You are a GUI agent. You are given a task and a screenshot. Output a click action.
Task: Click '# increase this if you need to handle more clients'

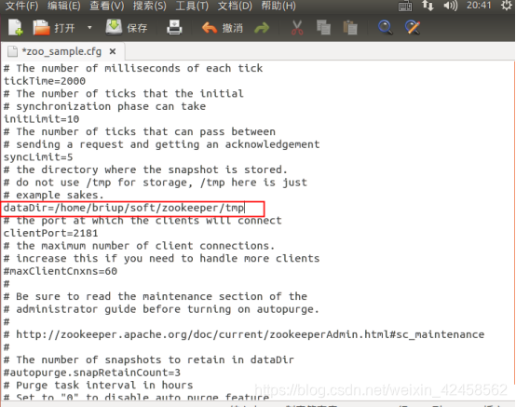[161, 258]
